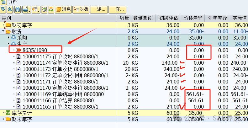Open document 1000011170 定单收货冲销
248x128 pixels.
click(x=66, y=88)
